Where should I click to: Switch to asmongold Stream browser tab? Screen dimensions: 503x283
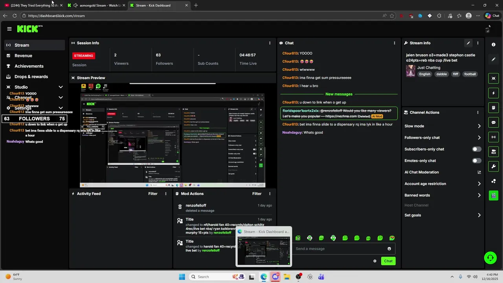click(x=96, y=6)
